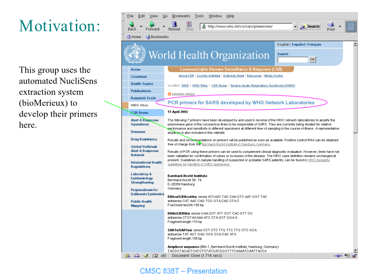
Task: Open the Go menu
Action: coord(165,16)
